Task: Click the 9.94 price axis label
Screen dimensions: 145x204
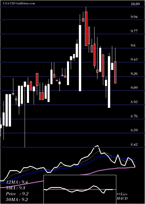Action: (134, 17)
